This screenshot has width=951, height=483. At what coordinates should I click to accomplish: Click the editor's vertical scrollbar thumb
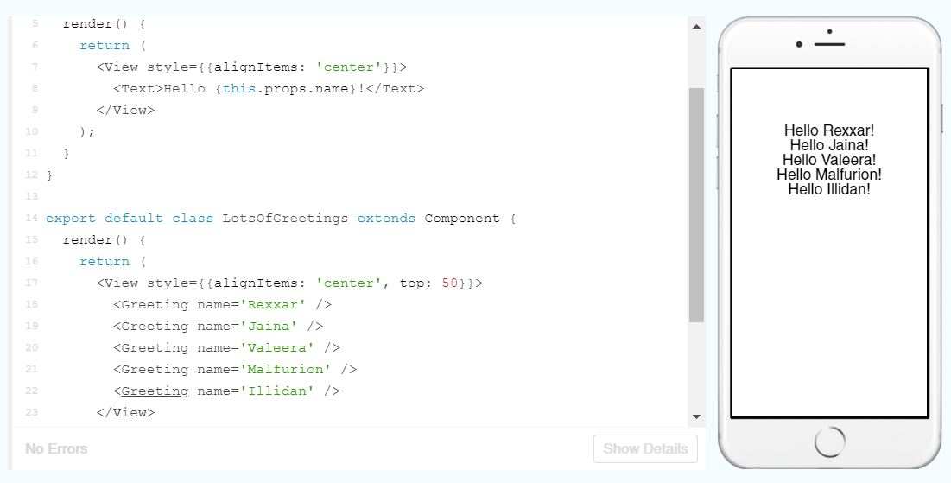pyautogui.click(x=696, y=204)
